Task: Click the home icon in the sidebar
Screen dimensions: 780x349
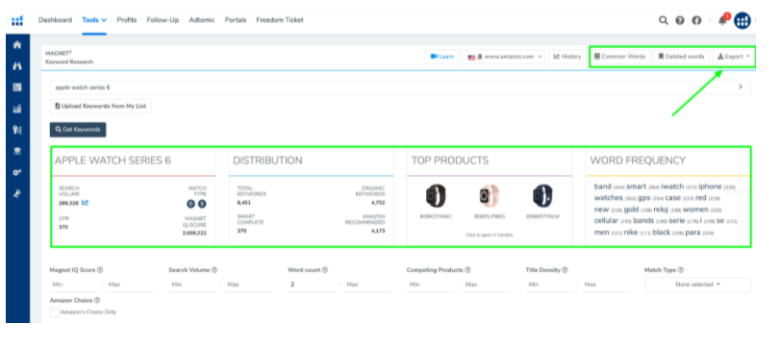Action: point(17,45)
